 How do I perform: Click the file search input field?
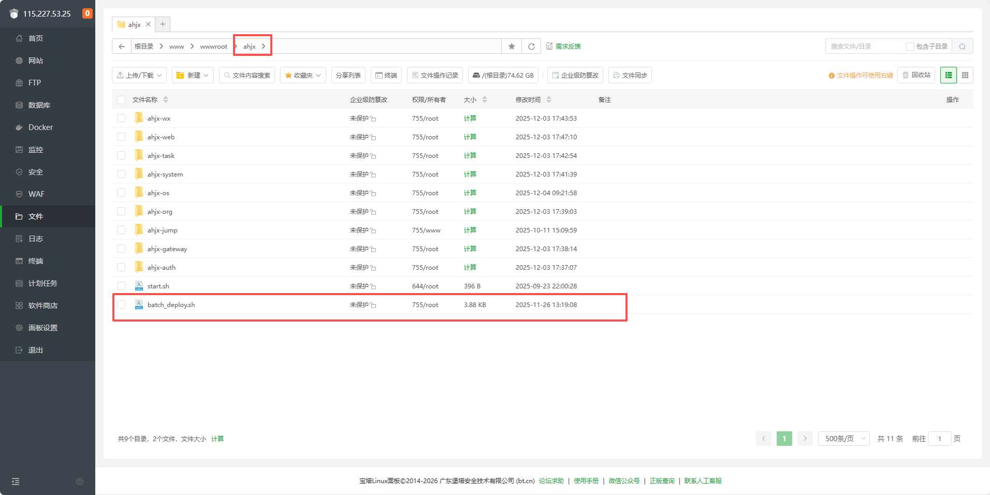(x=865, y=47)
